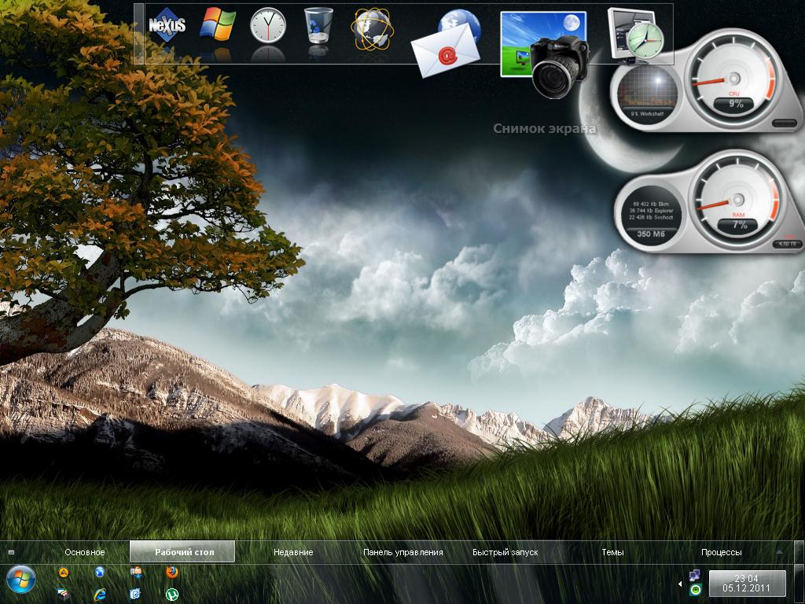Click the network computers tray icon
This screenshot has height=604, width=805.
click(695, 575)
